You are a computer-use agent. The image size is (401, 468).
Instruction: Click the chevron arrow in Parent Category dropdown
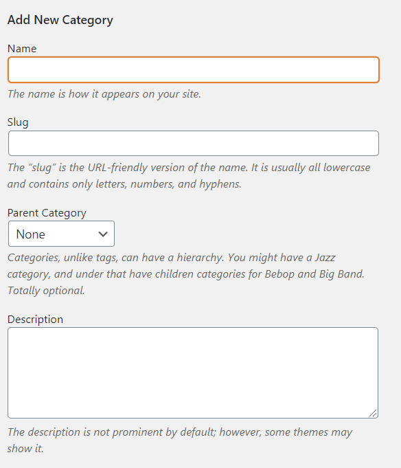click(103, 234)
